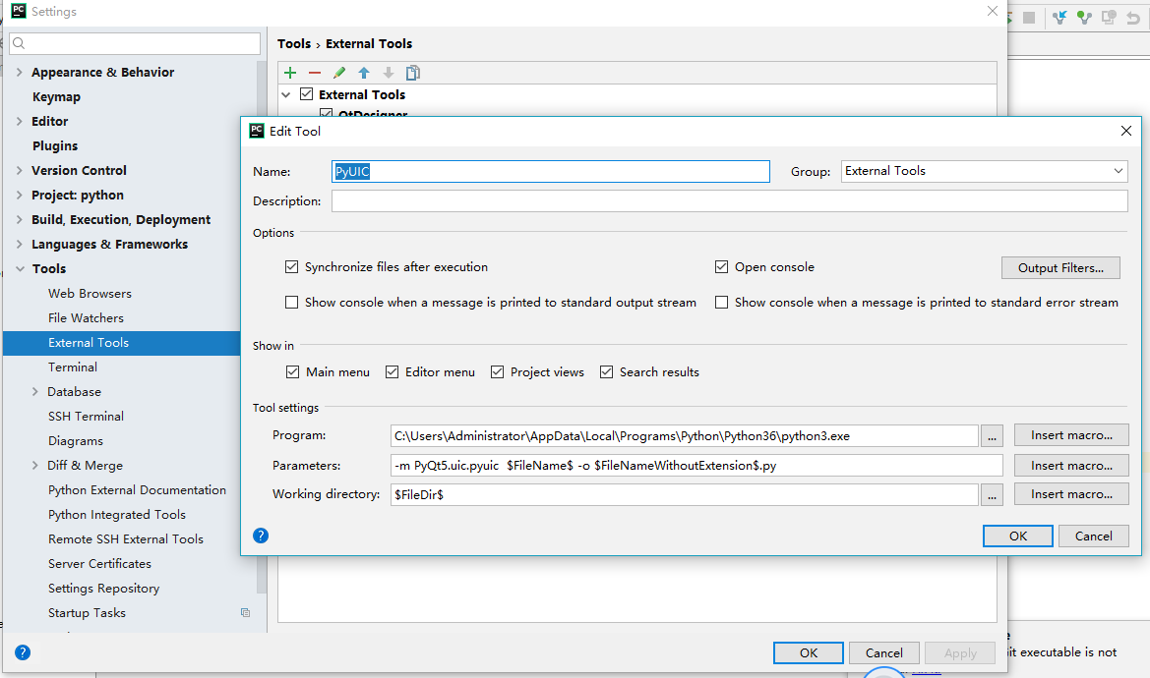Open the Group dropdown
Image resolution: width=1150 pixels, height=678 pixels.
pos(985,171)
